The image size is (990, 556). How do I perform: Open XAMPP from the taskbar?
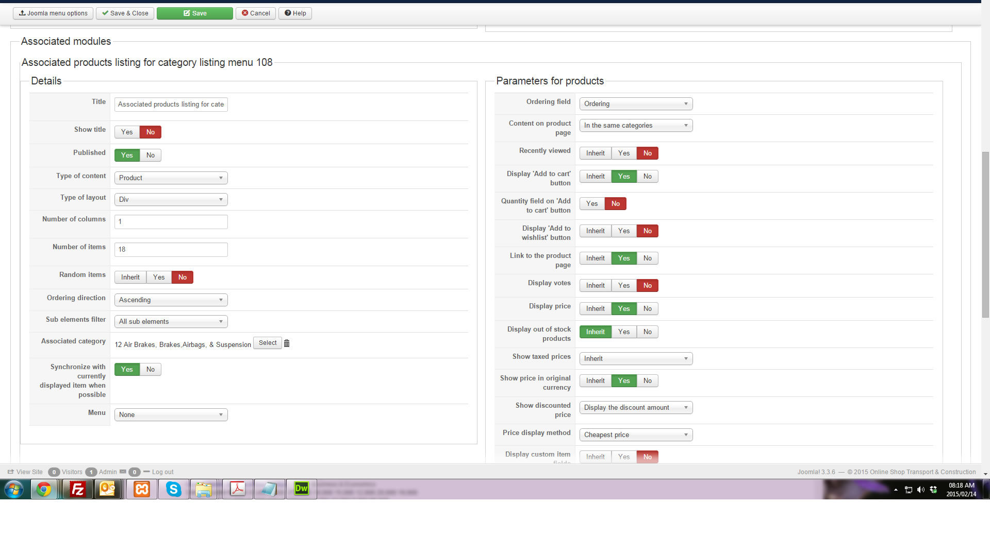tap(142, 489)
